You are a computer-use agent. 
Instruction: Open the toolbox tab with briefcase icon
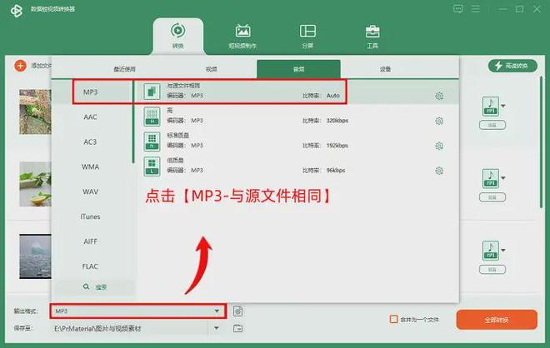click(372, 36)
